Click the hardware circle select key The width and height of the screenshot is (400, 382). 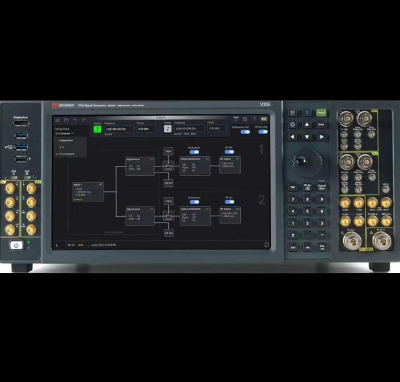click(x=292, y=125)
